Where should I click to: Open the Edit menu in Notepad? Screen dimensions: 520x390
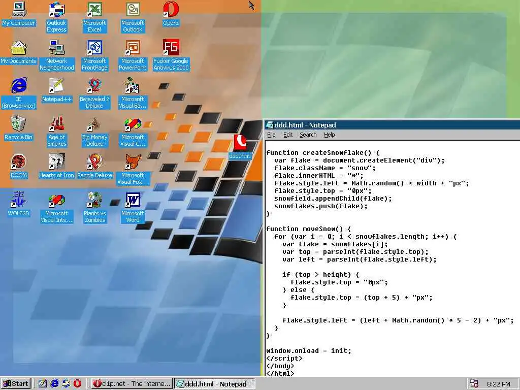pyautogui.click(x=288, y=135)
